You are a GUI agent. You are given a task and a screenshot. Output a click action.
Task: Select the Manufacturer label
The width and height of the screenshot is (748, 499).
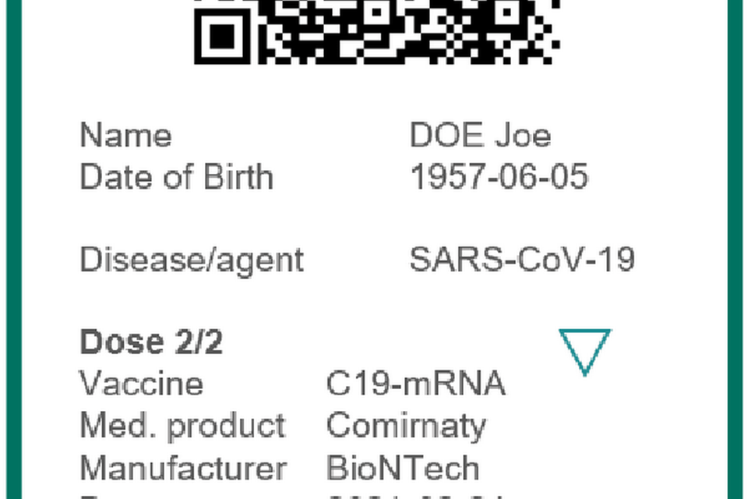coord(183,468)
